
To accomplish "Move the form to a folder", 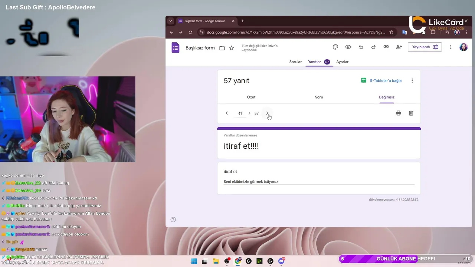I will pos(222,48).
